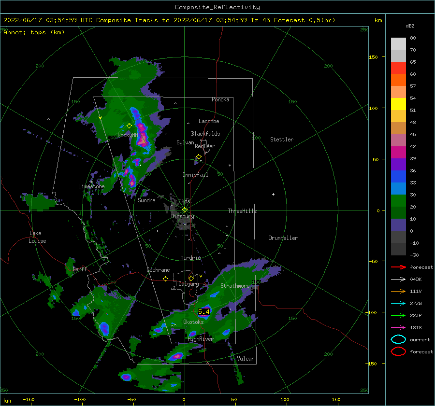Click the Banff town label
This screenshot has height=406, width=435.
coord(80,269)
